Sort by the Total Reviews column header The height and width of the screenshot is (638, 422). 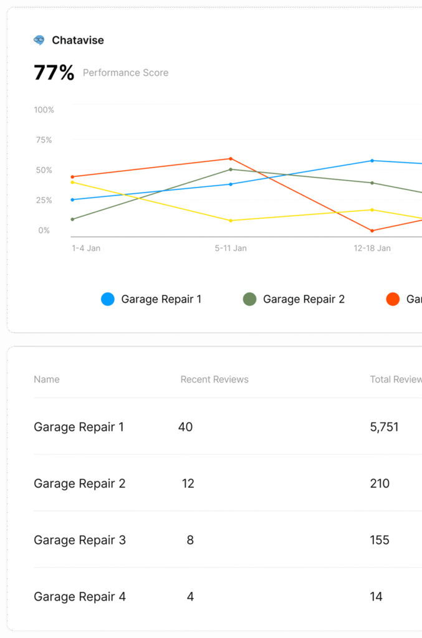tap(395, 379)
